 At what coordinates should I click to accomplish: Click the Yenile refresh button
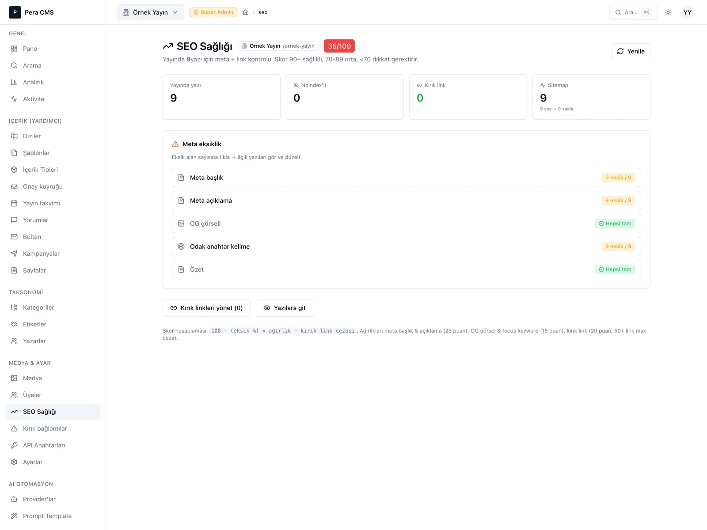tap(631, 51)
